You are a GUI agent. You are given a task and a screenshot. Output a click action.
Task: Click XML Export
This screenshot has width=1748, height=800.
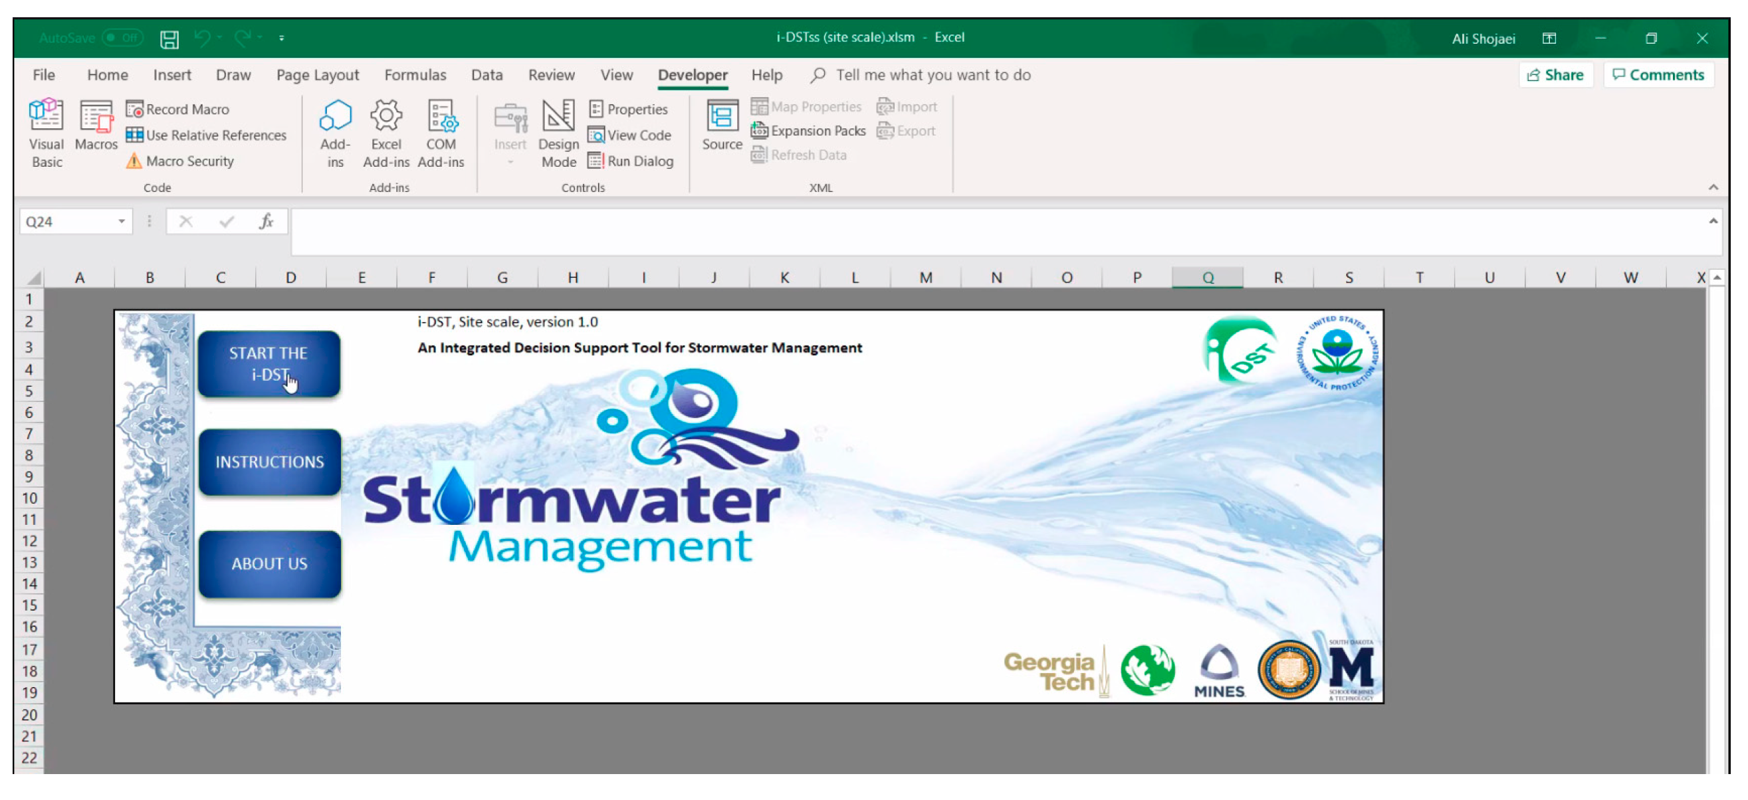click(x=906, y=131)
